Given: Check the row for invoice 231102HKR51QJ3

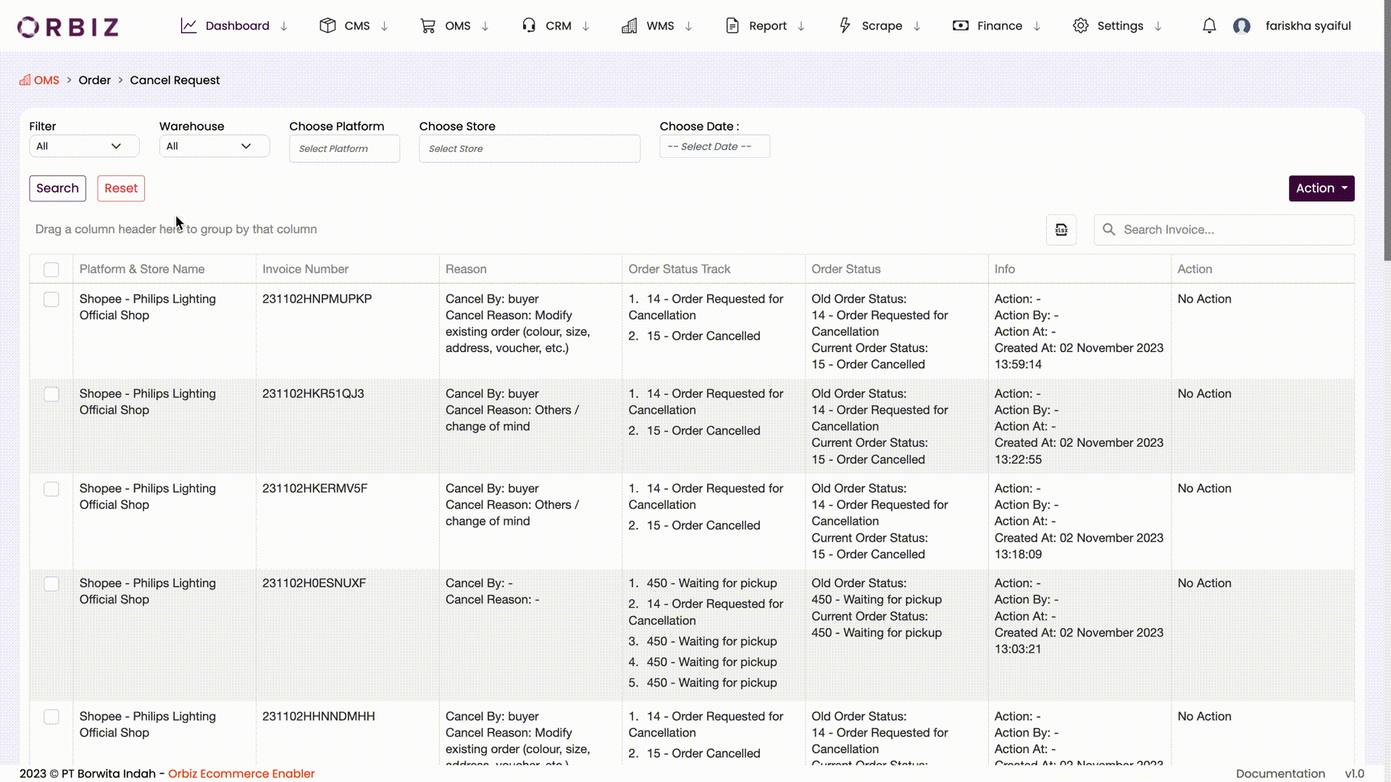Looking at the screenshot, I should (x=51, y=394).
